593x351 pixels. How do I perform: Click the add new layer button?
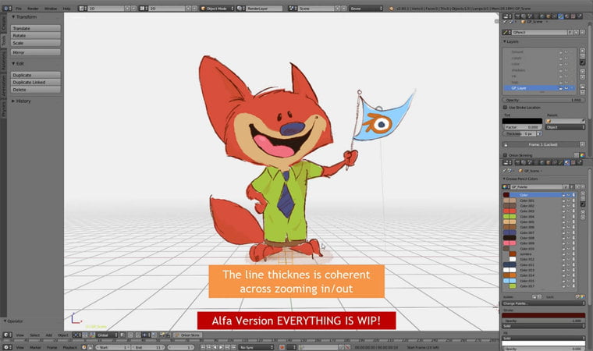582,50
